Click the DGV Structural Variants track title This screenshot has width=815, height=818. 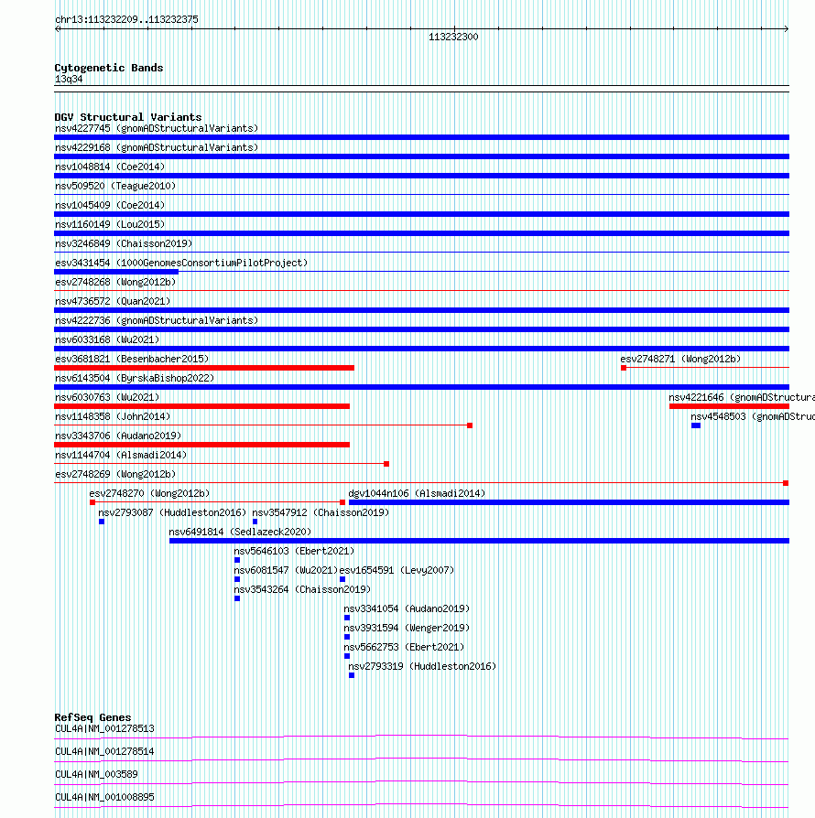[x=128, y=117]
